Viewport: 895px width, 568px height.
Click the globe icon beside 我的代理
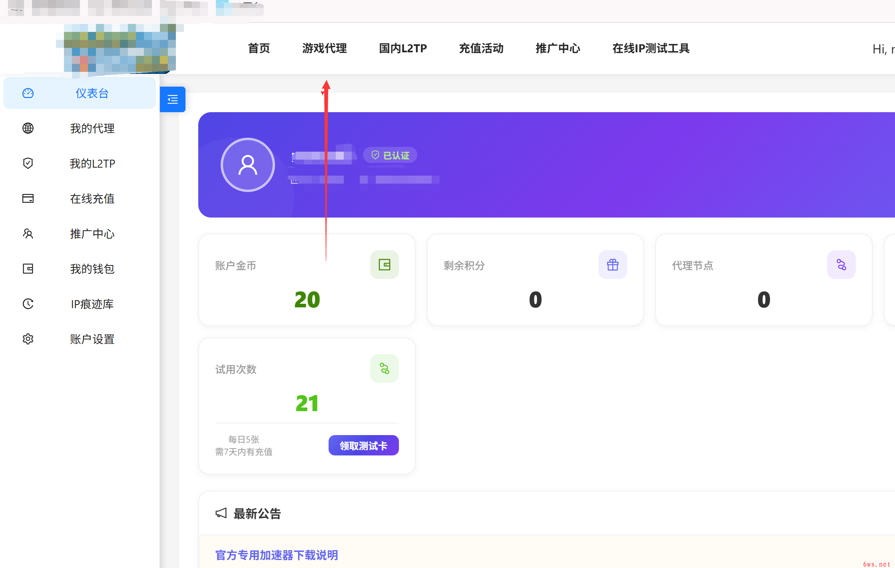[28, 128]
